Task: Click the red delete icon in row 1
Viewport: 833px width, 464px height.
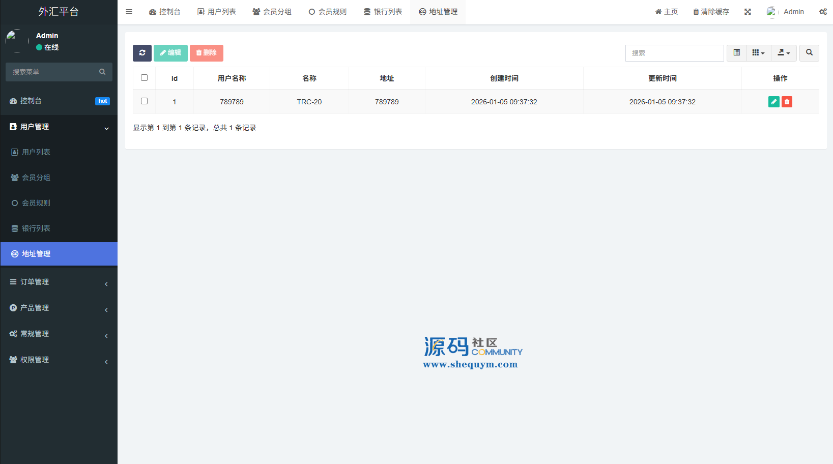Action: pos(787,102)
